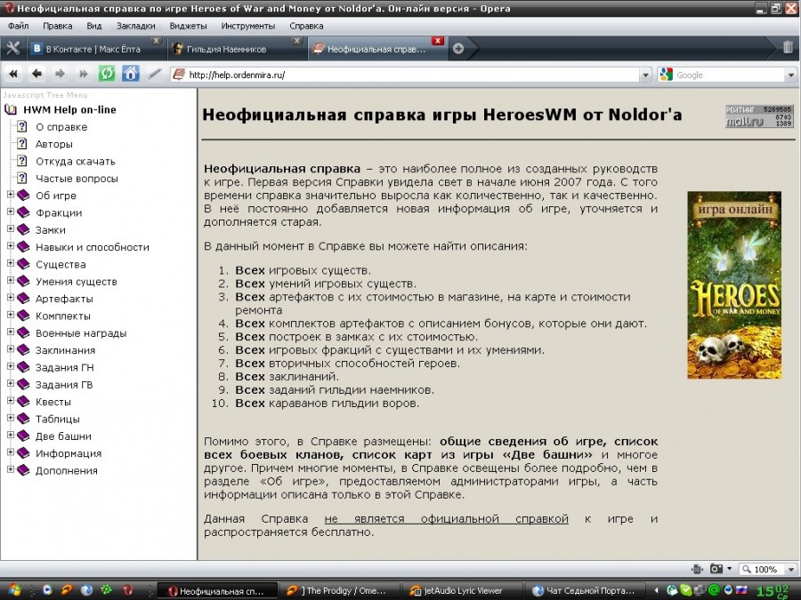Click the camera icon in the status bar

pos(716,569)
